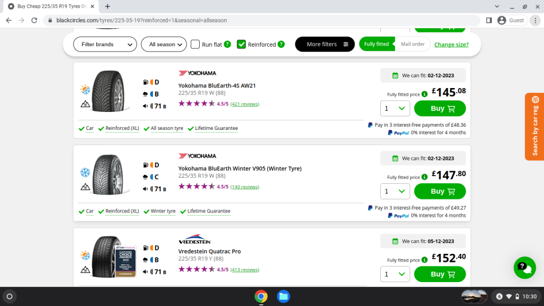Image resolution: width=544 pixels, height=306 pixels.
Task: Open system tray showing 10:30 clock
Action: click(x=516, y=296)
